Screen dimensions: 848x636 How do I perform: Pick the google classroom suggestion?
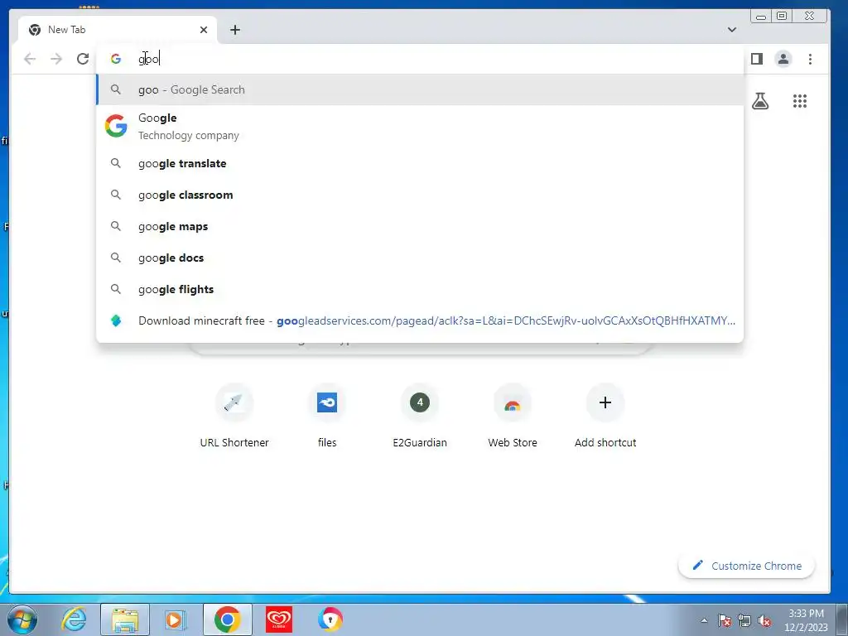coord(420,195)
